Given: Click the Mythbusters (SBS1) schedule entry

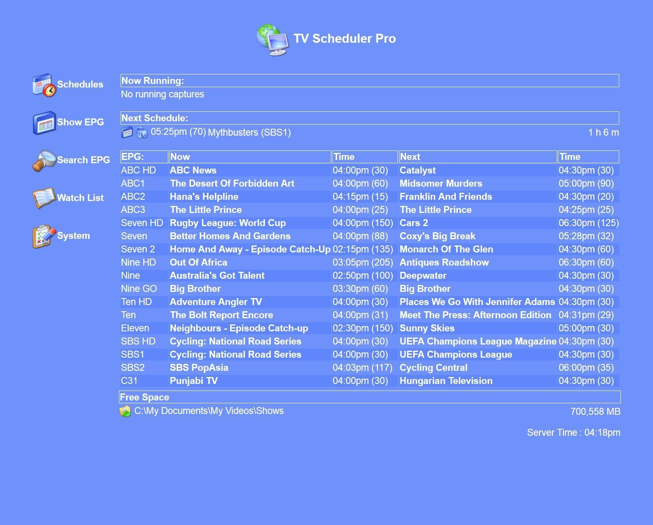Looking at the screenshot, I should coord(249,132).
